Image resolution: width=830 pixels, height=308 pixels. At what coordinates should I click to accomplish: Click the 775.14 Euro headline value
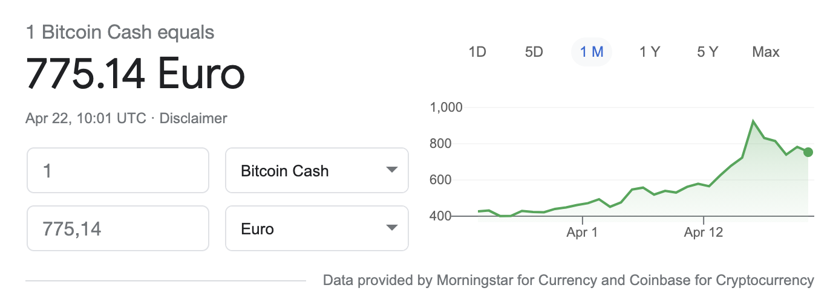tap(136, 73)
